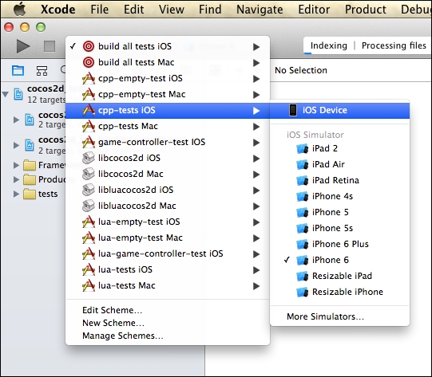
Task: Expand the tests folder disclosure triangle
Action: [16, 194]
